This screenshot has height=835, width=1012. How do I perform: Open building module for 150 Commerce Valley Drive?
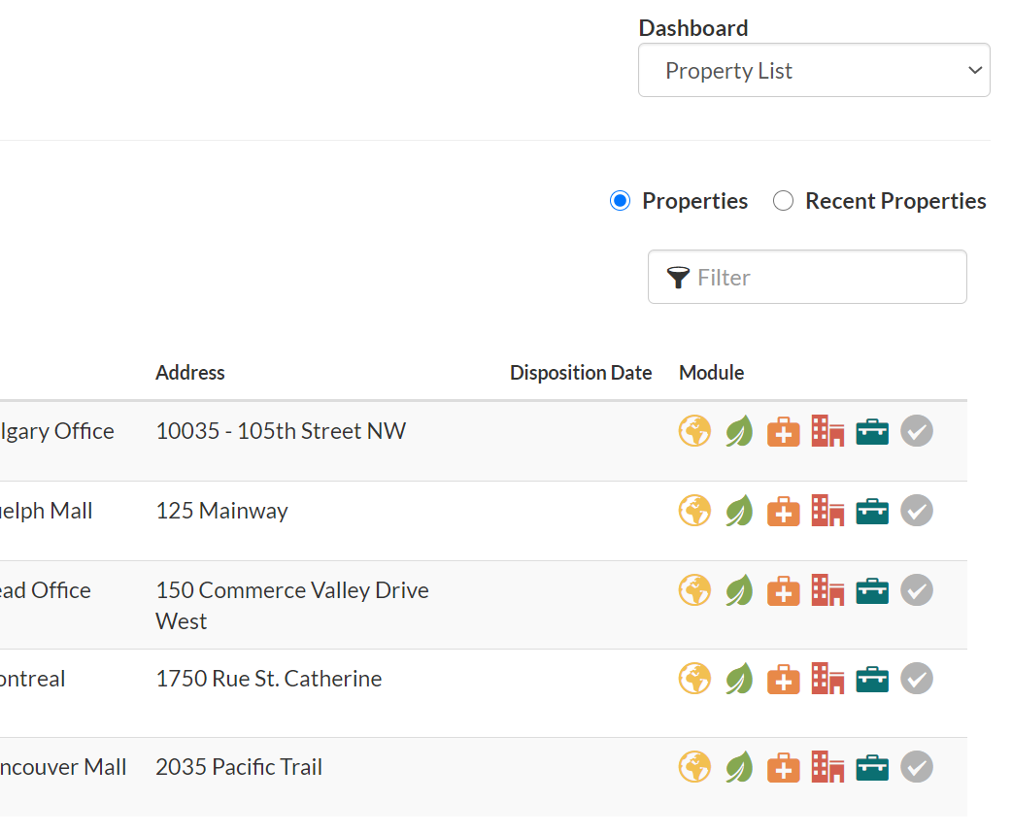pos(827,589)
